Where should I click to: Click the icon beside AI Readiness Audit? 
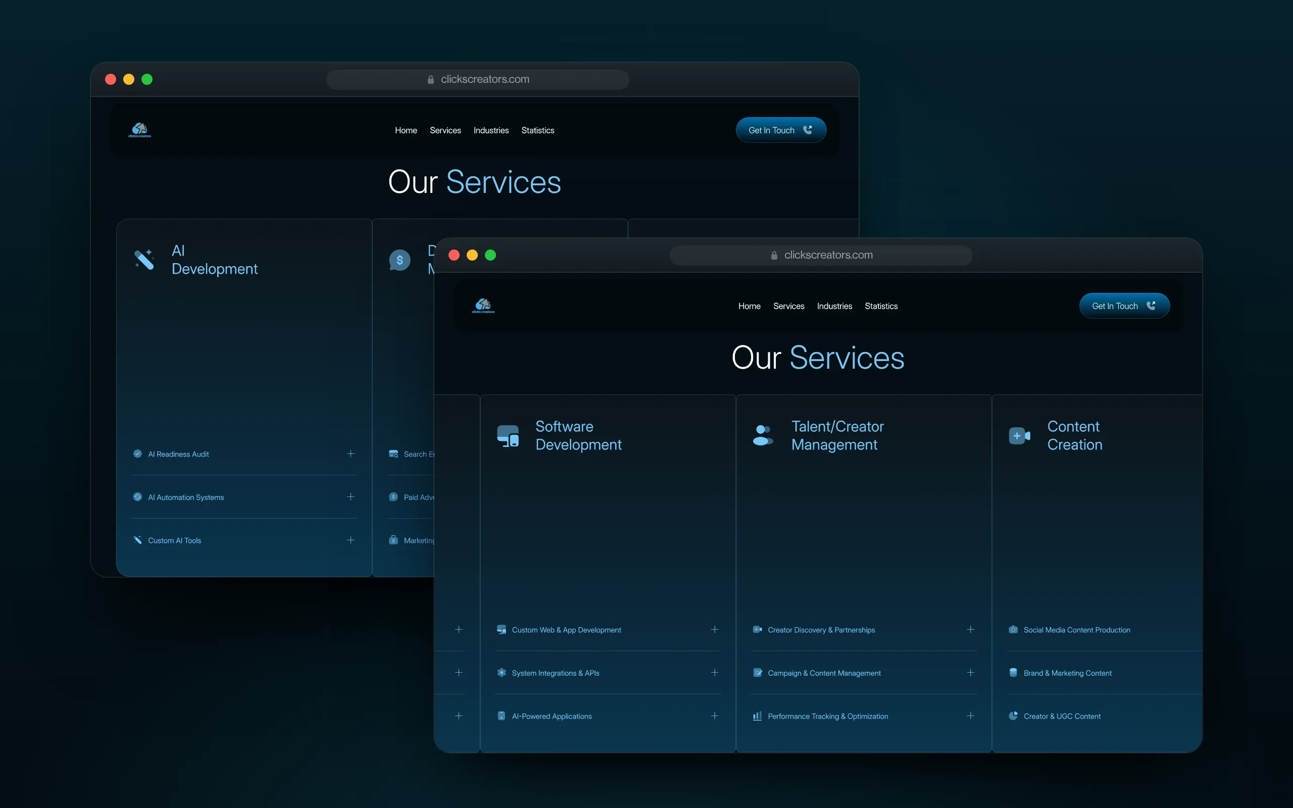coord(137,453)
